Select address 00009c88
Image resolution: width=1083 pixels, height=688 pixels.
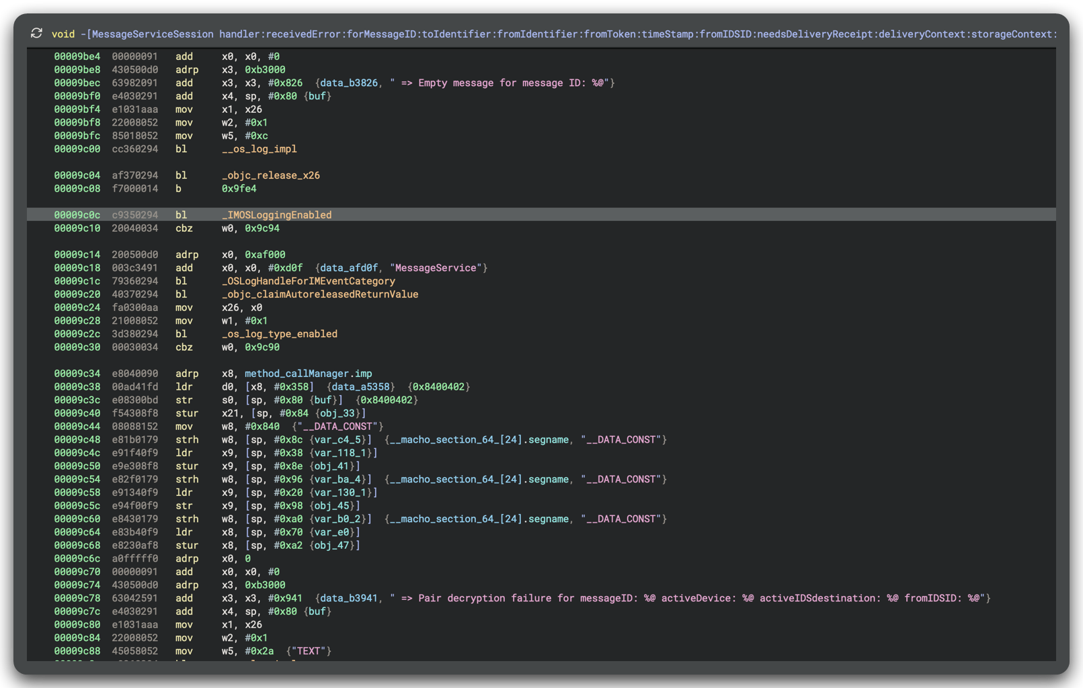coord(77,651)
